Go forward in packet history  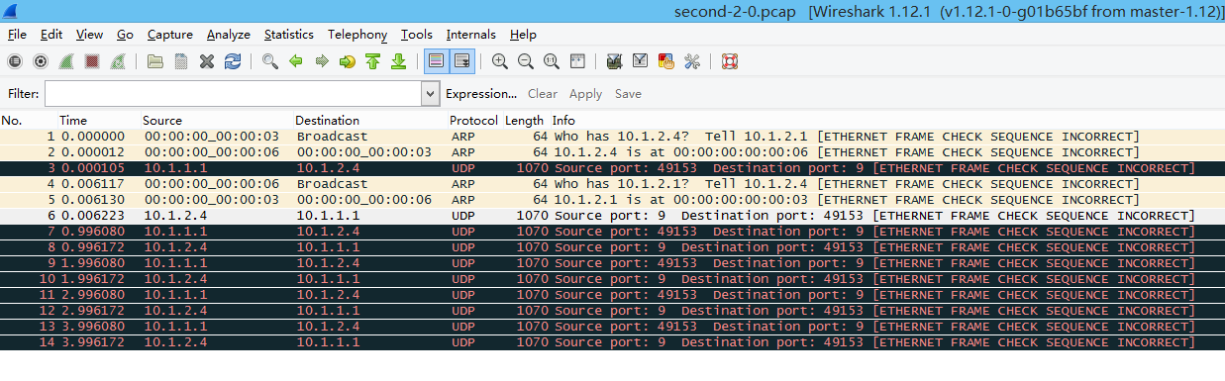tap(322, 61)
